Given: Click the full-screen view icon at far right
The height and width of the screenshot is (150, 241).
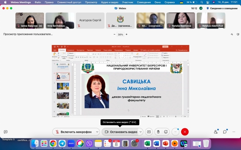Looking at the screenshot, I should tap(238, 34).
